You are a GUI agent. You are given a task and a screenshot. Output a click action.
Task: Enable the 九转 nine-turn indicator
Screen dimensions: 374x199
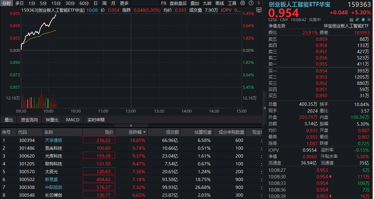tap(207, 3)
